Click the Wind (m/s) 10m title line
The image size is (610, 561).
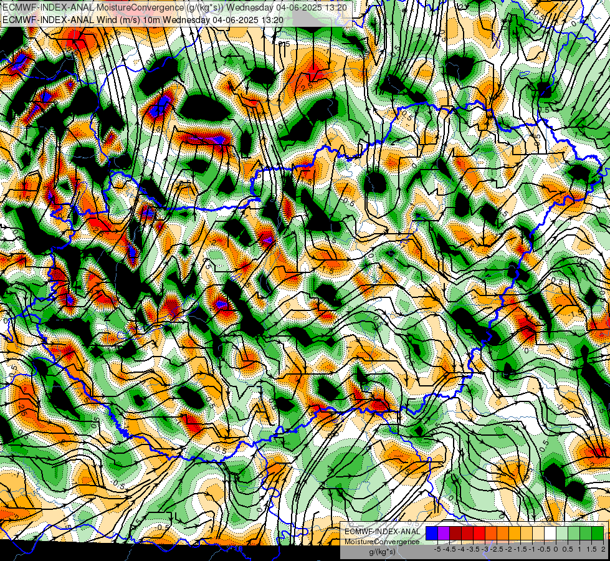[x=143, y=20]
